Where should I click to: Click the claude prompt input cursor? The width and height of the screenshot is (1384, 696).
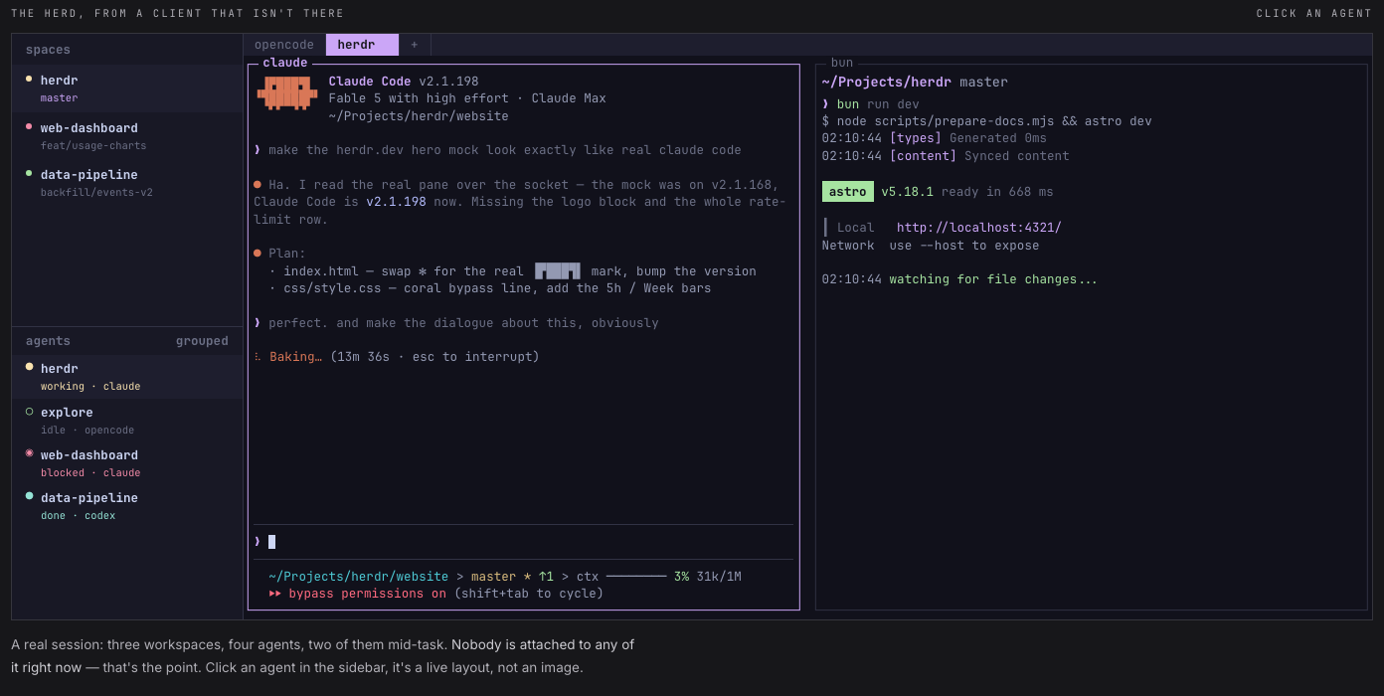coord(271,542)
